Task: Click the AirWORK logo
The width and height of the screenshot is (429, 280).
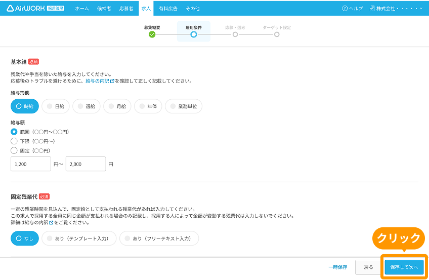Action: click(x=35, y=8)
